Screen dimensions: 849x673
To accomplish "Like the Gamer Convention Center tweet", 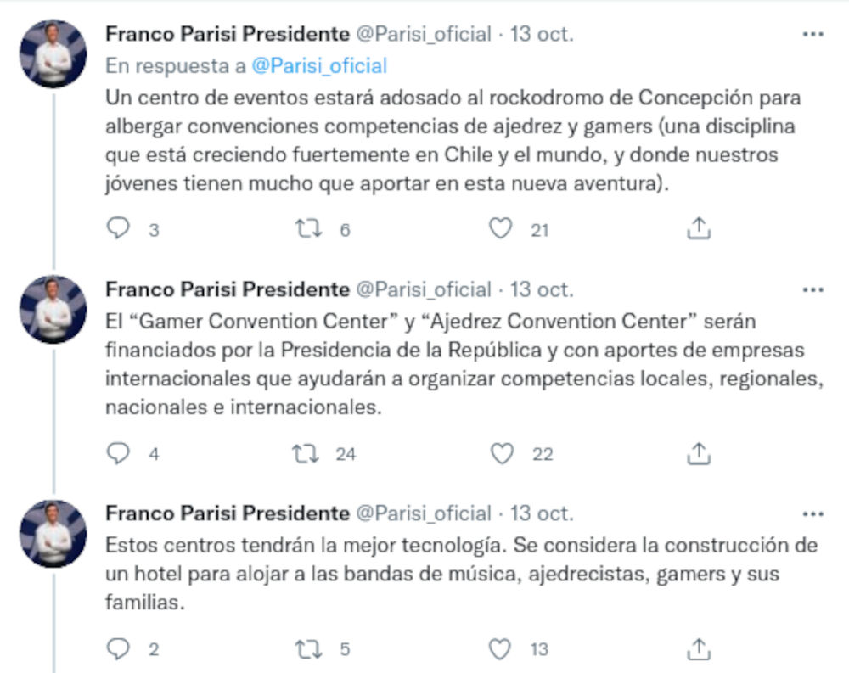I will pos(502,453).
